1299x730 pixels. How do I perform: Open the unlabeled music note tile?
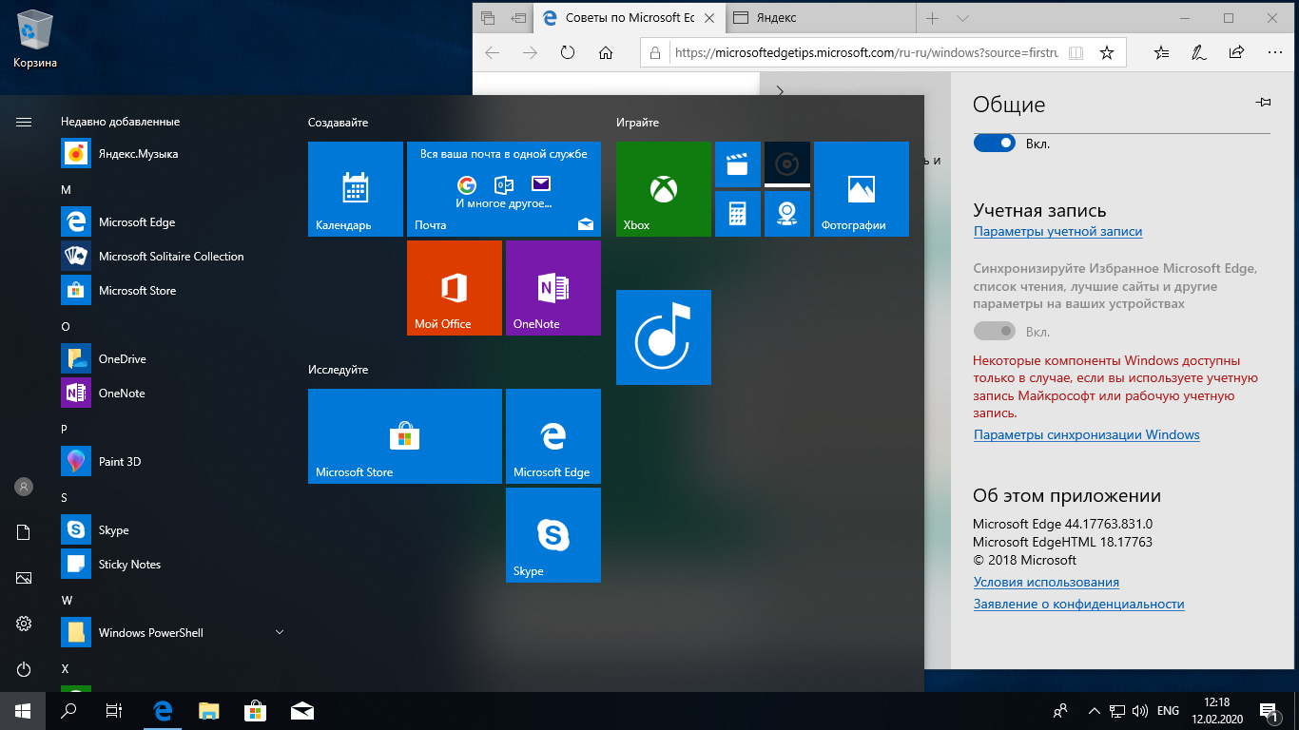[664, 337]
